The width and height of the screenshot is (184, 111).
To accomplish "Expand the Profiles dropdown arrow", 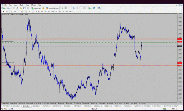I will pos(10,8).
